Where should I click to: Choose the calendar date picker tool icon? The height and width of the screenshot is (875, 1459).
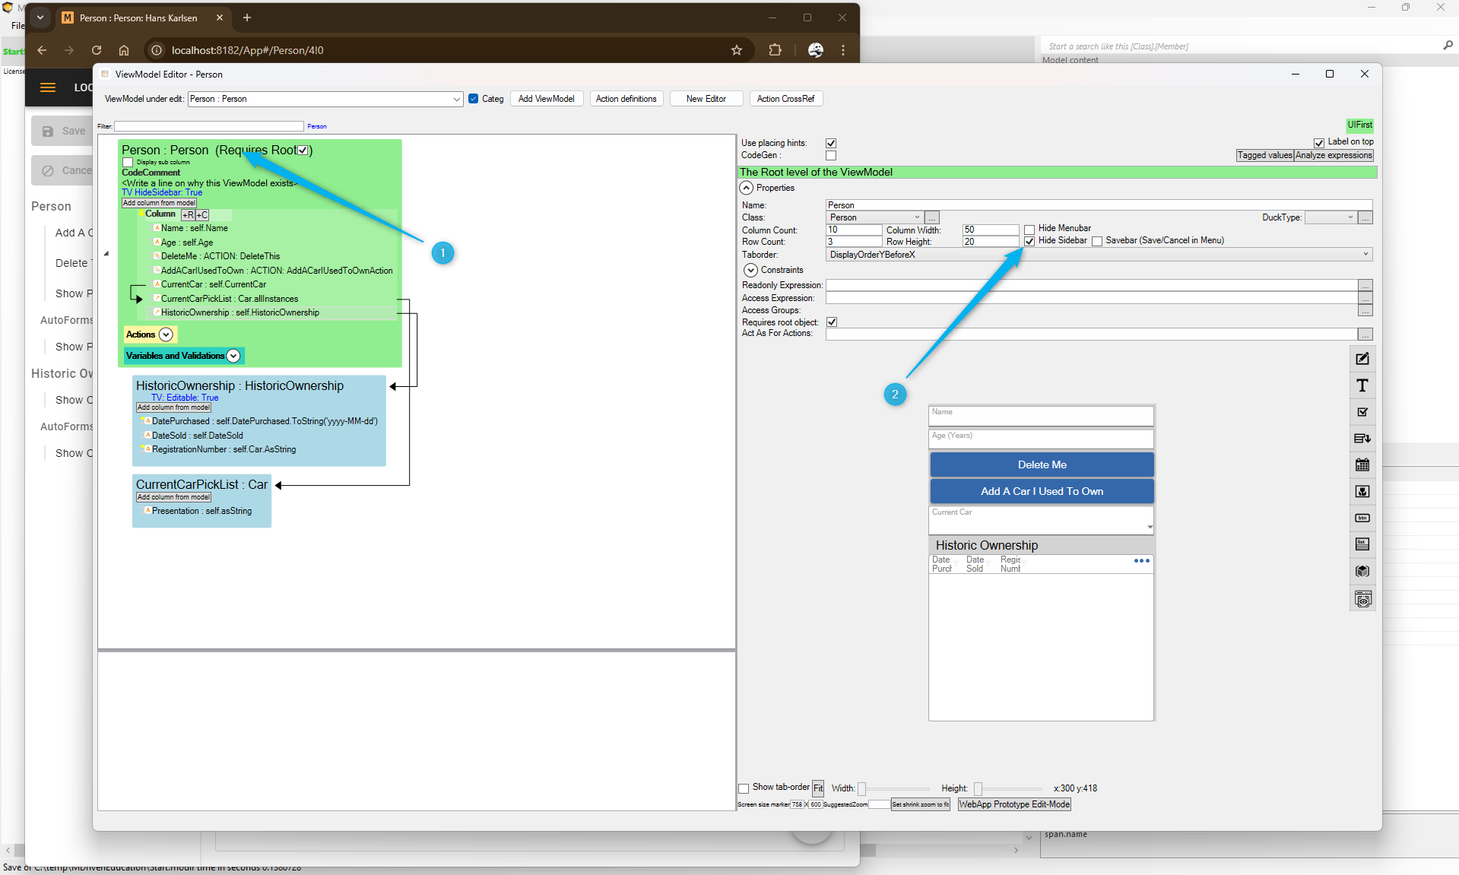pos(1362,464)
